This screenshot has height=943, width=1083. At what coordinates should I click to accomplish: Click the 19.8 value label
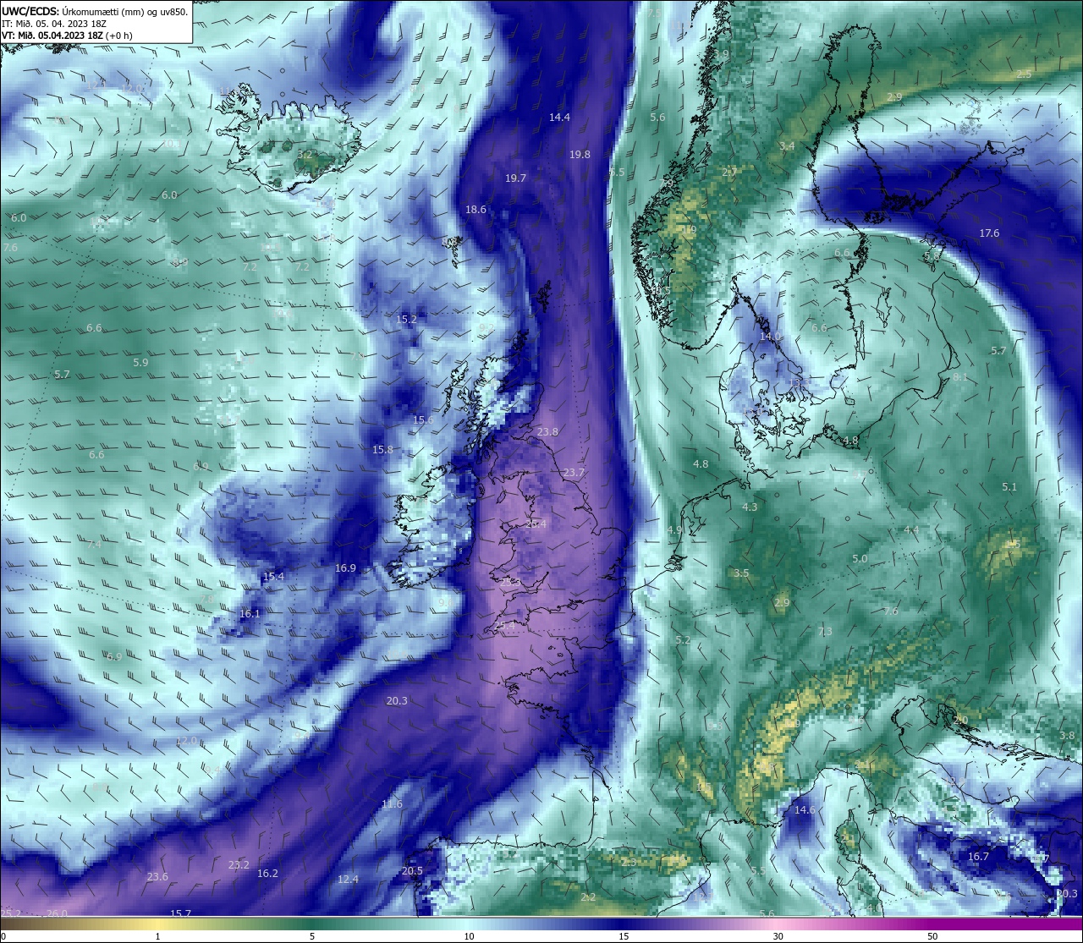click(580, 155)
